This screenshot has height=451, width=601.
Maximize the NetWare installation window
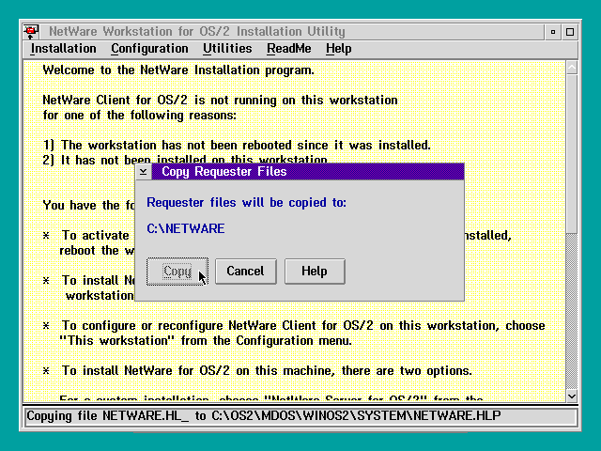(x=570, y=32)
